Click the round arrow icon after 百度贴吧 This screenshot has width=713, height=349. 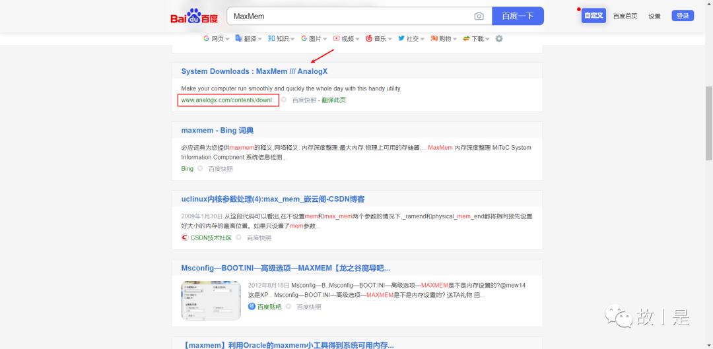click(x=289, y=307)
